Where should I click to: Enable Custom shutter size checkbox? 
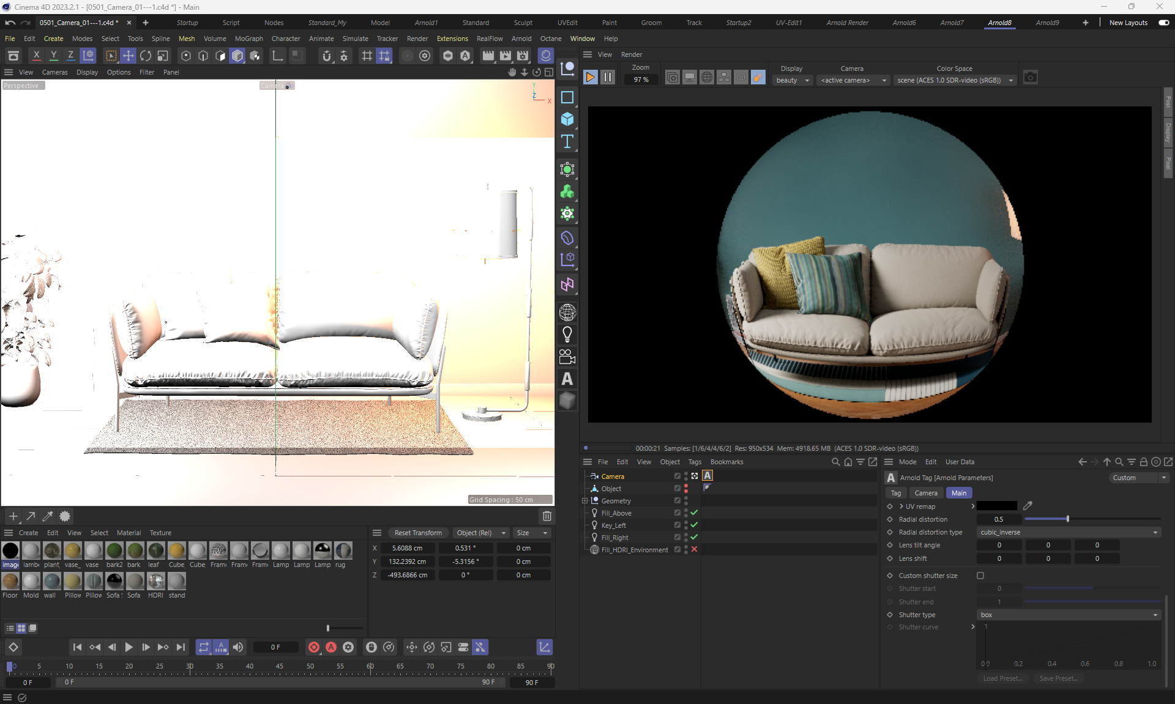pyautogui.click(x=980, y=576)
